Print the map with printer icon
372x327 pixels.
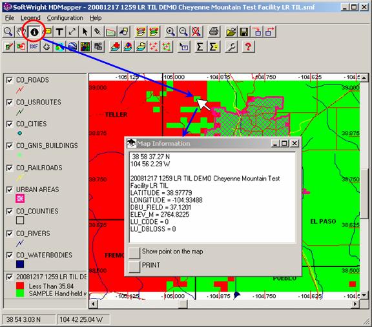click(214, 32)
